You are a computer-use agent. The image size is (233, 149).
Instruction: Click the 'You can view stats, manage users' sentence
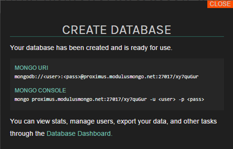pos(113,127)
